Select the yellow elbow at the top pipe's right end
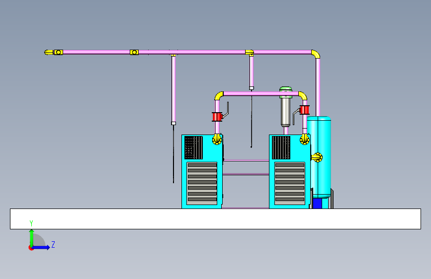The width and height of the screenshot is (431, 279). click(x=316, y=54)
